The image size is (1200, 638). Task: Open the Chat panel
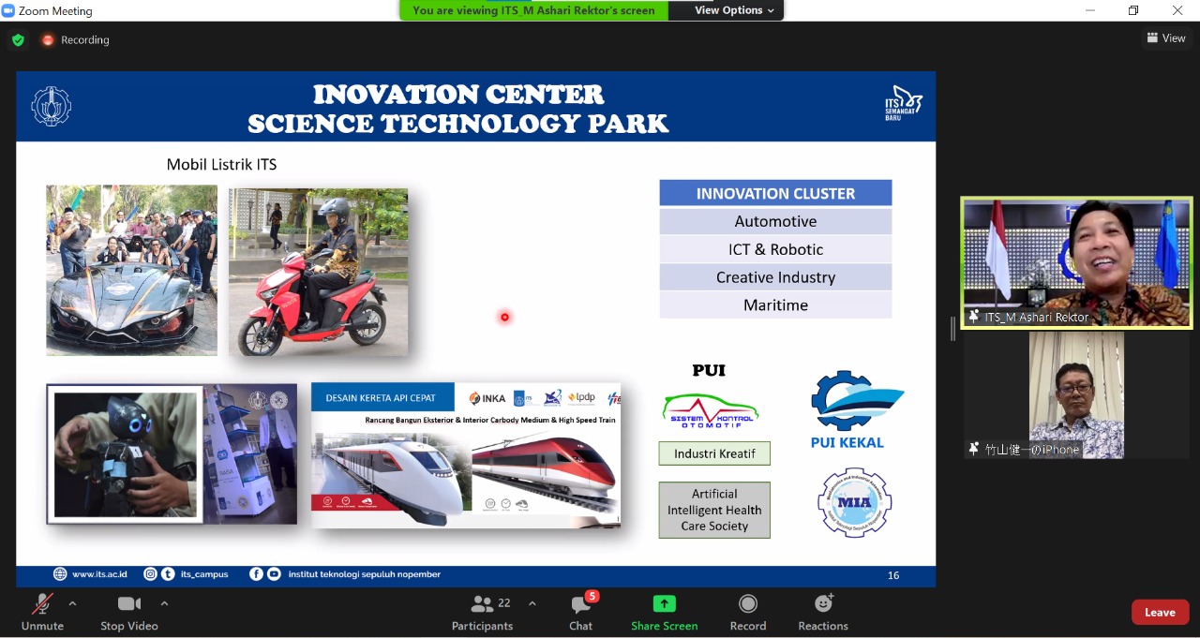[x=580, y=604]
